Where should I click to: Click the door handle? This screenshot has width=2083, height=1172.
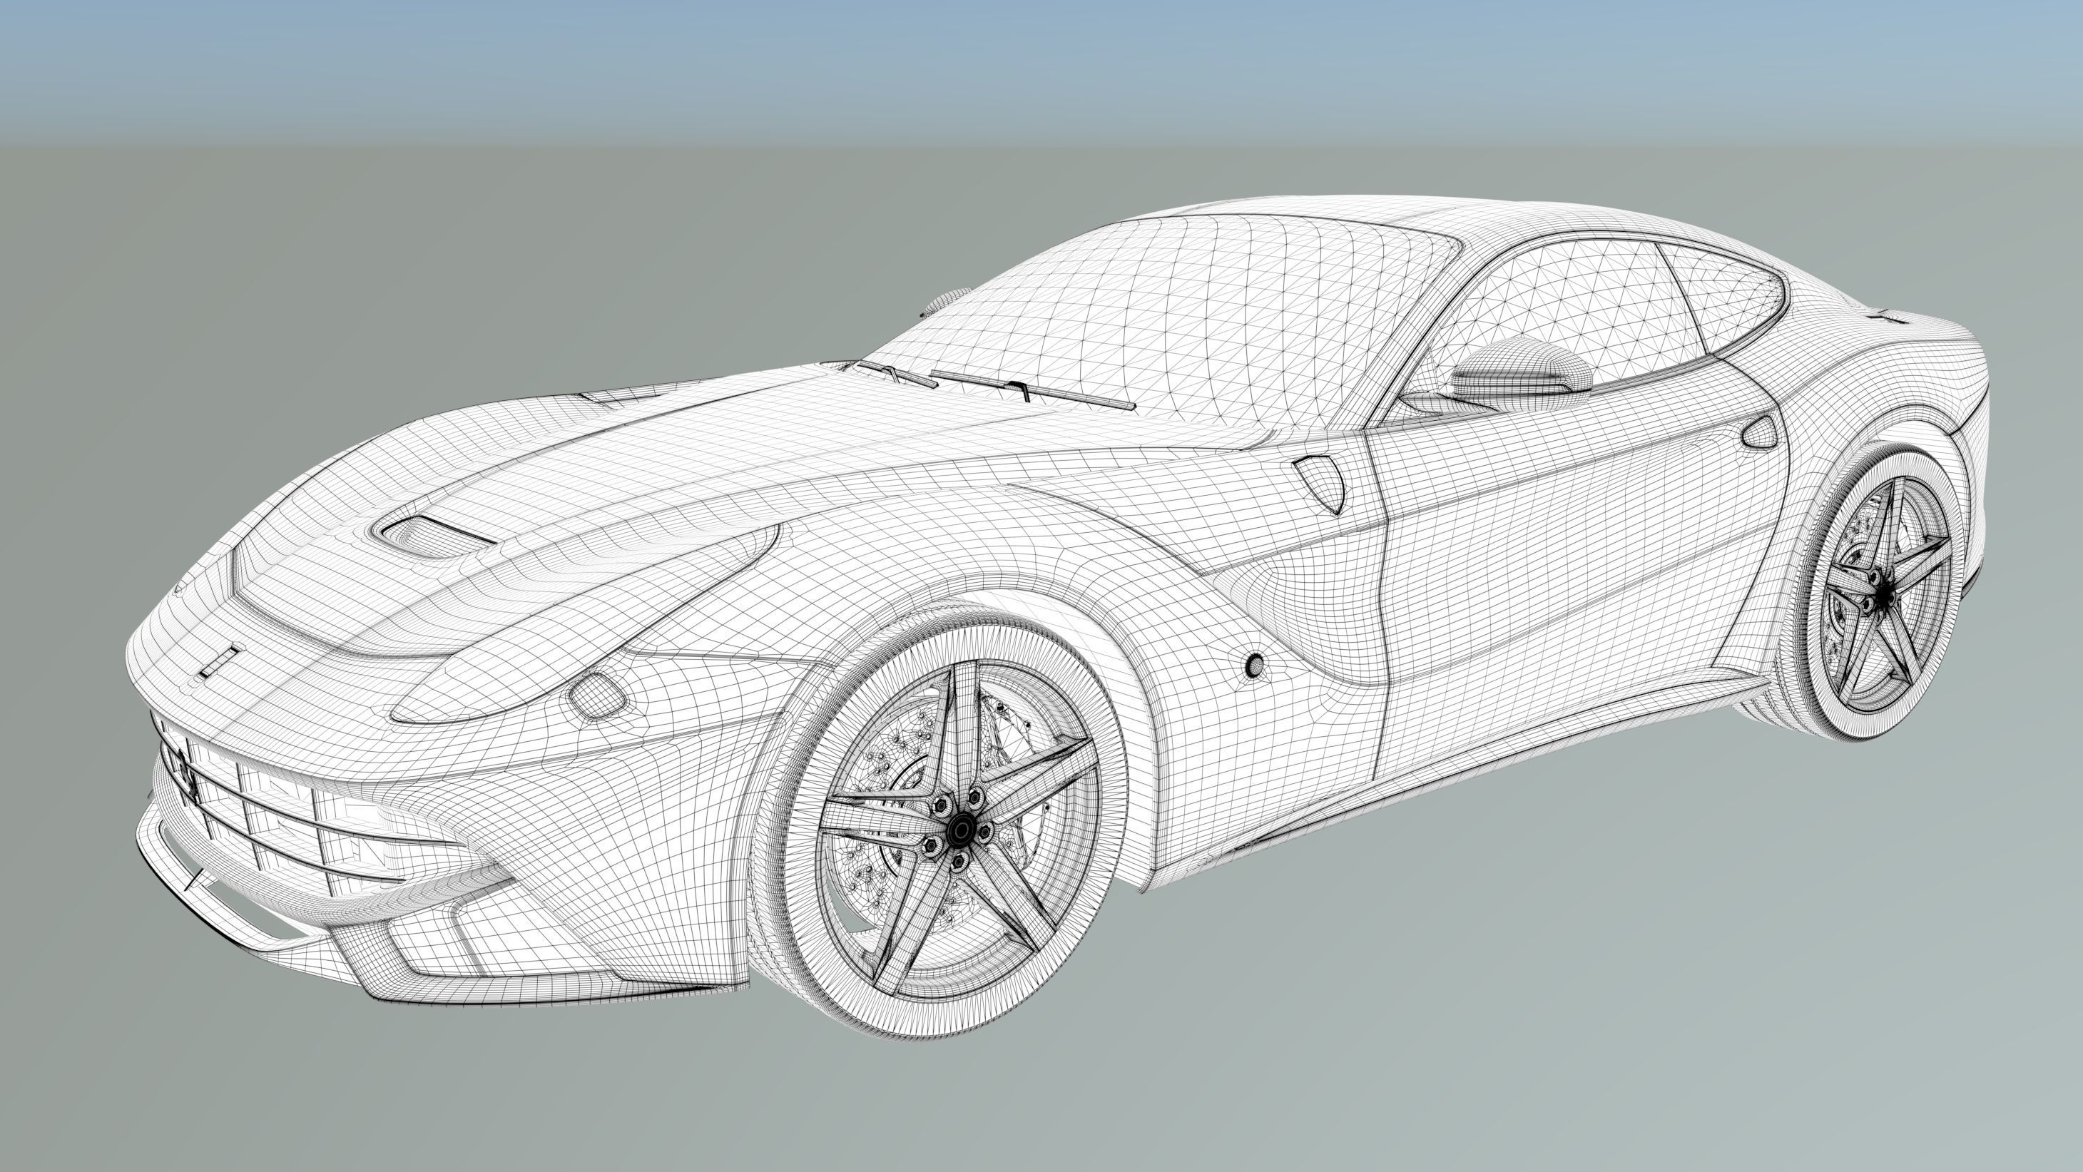click(1758, 432)
